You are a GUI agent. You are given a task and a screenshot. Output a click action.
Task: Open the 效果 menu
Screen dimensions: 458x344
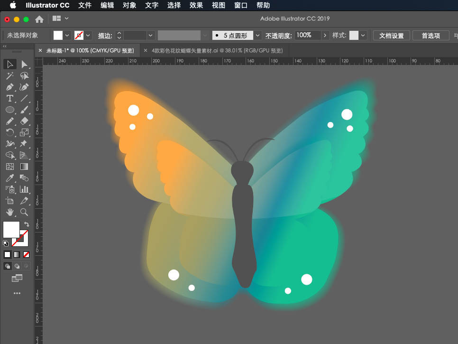click(196, 5)
